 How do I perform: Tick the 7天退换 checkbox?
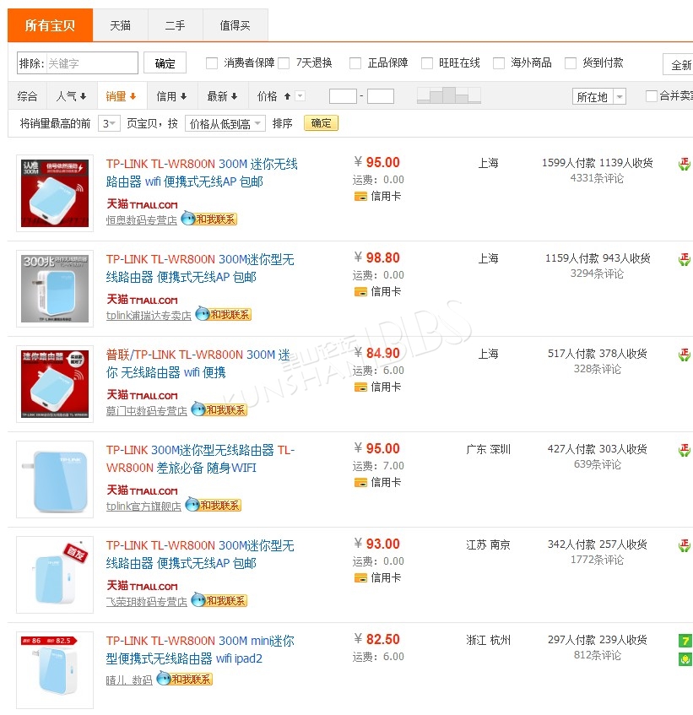[x=284, y=63]
